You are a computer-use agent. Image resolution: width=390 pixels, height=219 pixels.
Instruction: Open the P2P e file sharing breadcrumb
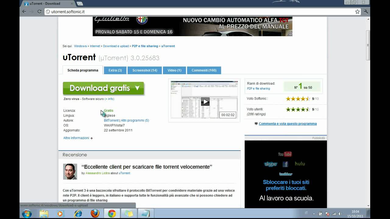pos(145,46)
